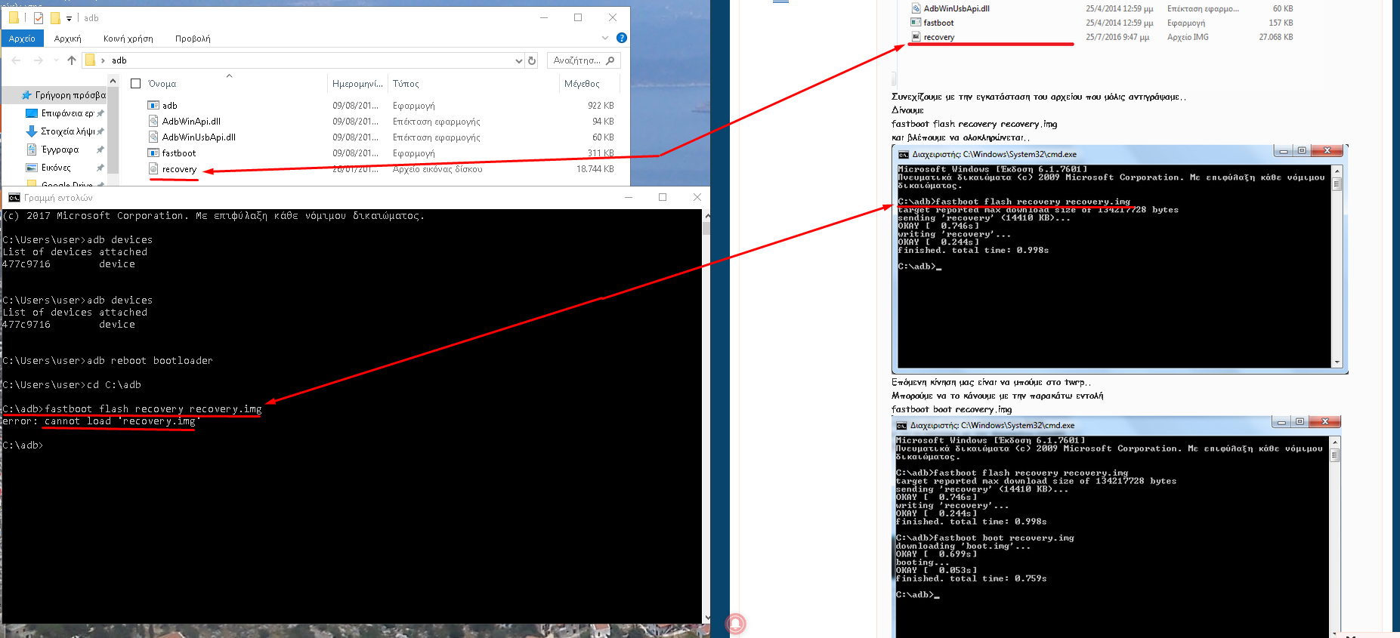Click the Help question mark icon
The width and height of the screenshot is (1400, 638).
(621, 38)
